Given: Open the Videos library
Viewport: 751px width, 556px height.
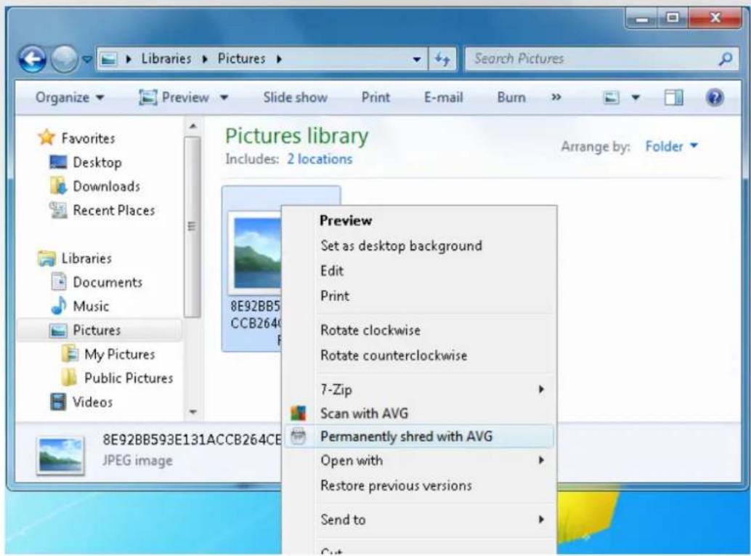Looking at the screenshot, I should (x=92, y=402).
